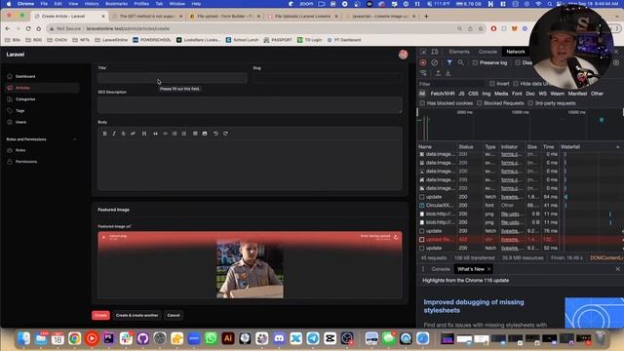Toggle italic in the Body editor toolbar
624x351 pixels.
114,134
